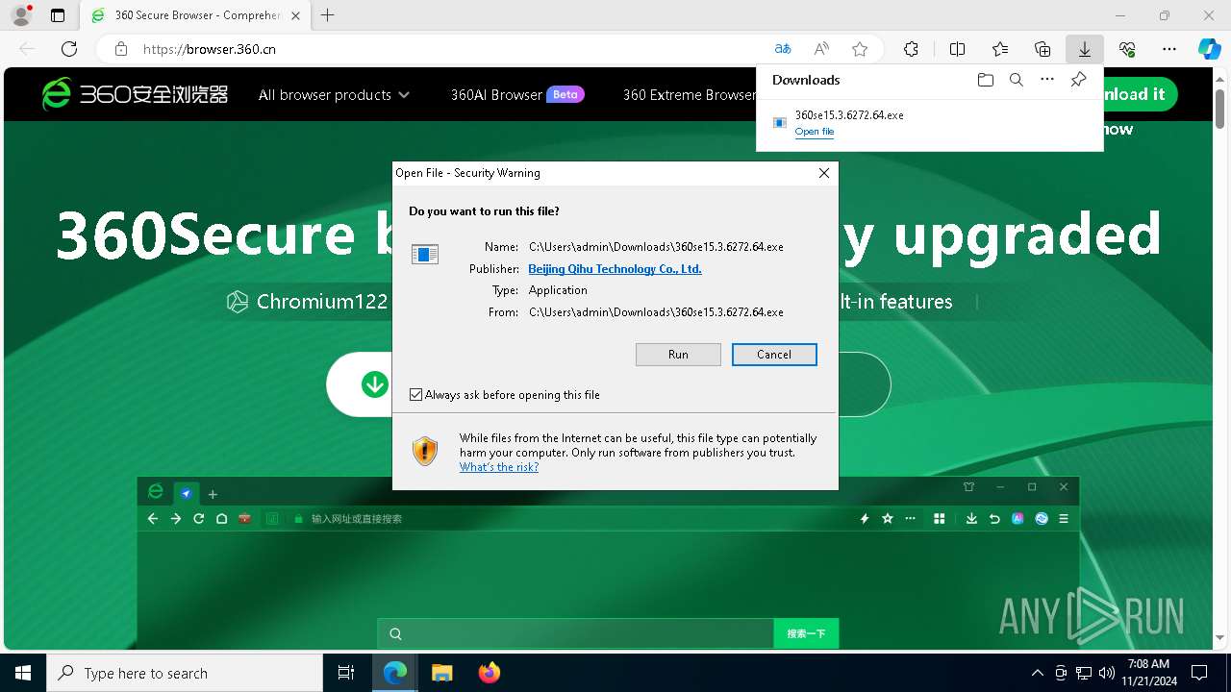The height and width of the screenshot is (692, 1231).
Task: Expand All browser products dropdown
Action: (334, 94)
